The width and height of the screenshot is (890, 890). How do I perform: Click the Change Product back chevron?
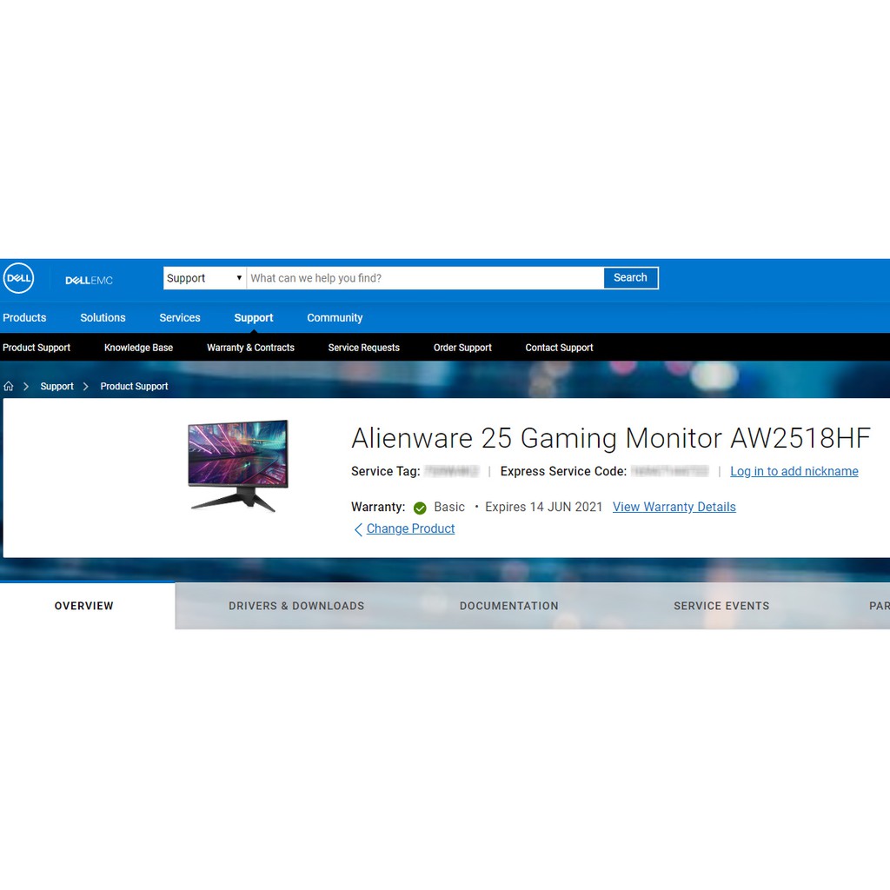[x=358, y=529]
